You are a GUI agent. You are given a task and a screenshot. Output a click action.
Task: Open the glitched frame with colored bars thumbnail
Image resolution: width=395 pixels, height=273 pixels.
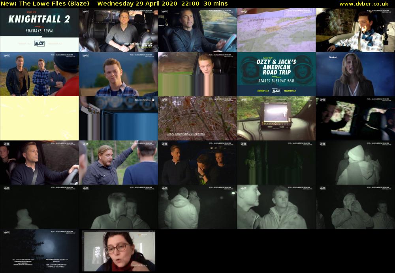click(197, 74)
